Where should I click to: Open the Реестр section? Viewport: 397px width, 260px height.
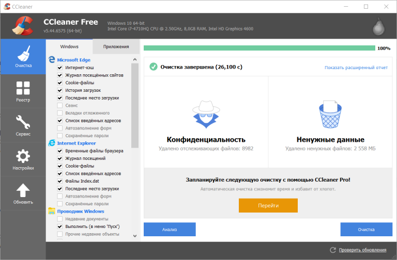click(x=23, y=91)
